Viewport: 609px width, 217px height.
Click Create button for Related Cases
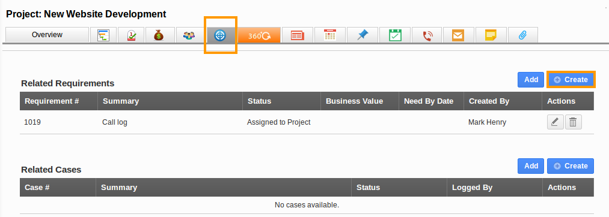pos(571,166)
